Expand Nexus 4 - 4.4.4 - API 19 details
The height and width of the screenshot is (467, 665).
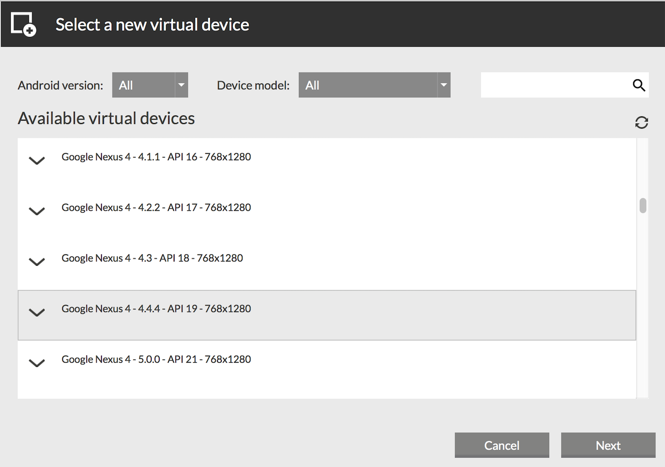(37, 312)
